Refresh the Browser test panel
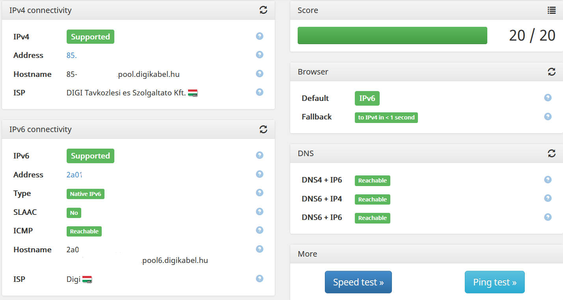 tap(552, 72)
